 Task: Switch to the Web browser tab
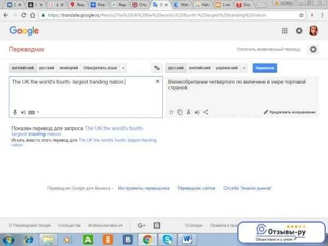(181, 4)
